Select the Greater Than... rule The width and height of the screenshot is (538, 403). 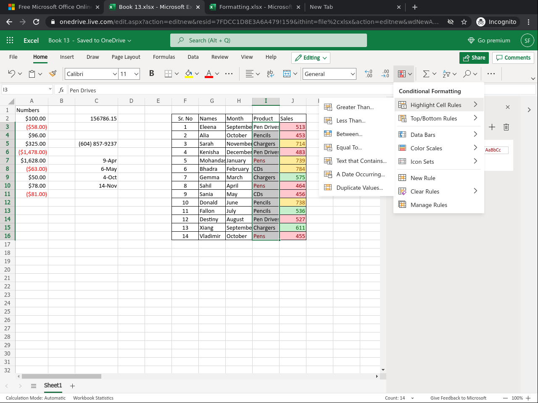click(x=356, y=107)
